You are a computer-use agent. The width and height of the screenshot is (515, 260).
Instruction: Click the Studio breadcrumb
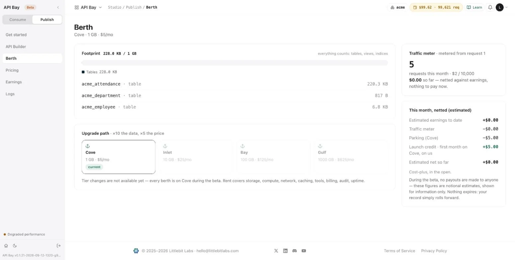pyautogui.click(x=114, y=7)
